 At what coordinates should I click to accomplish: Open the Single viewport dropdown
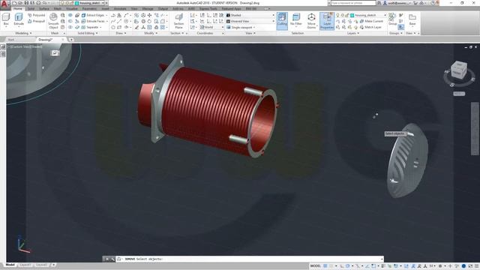[241, 27]
